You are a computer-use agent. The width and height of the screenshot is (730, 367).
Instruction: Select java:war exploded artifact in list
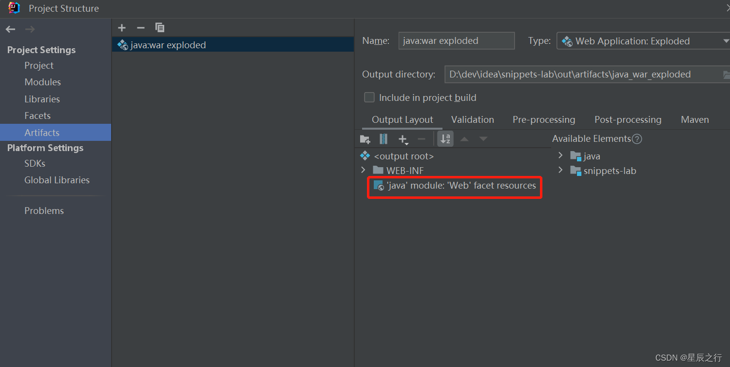click(233, 45)
